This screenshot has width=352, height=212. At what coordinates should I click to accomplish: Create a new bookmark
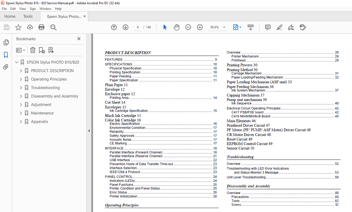[x=41, y=50]
